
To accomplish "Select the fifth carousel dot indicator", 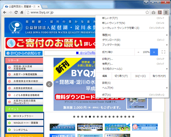I will click(90, 117).
